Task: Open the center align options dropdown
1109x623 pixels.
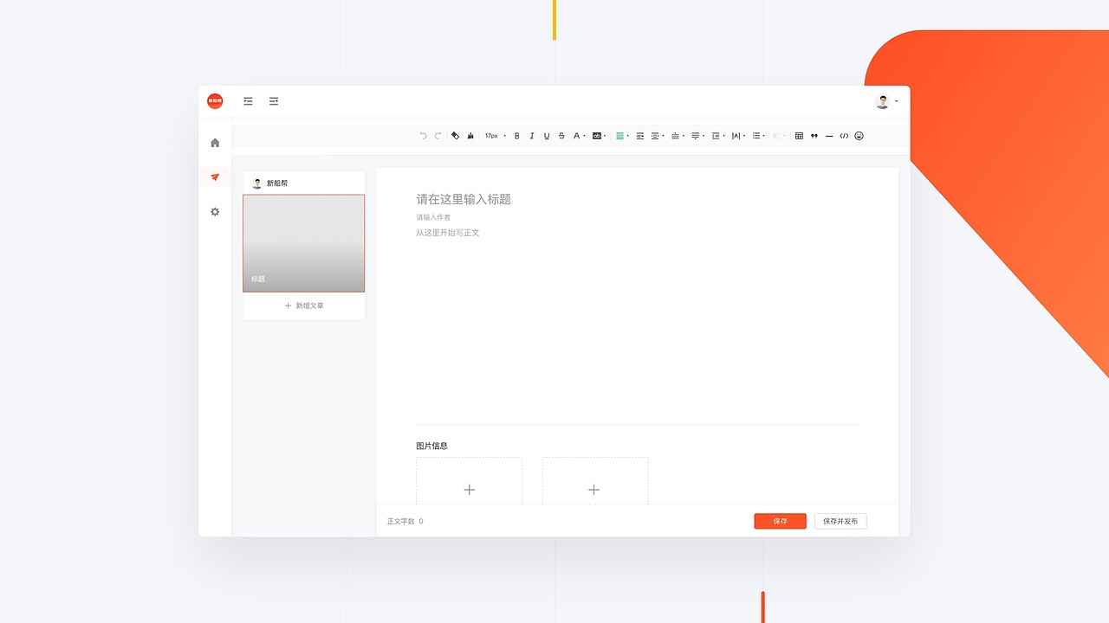Action: (657, 136)
